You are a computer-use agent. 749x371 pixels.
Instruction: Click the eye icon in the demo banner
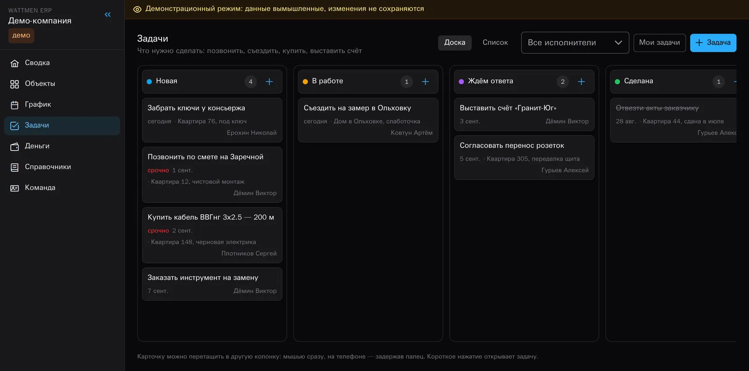137,9
